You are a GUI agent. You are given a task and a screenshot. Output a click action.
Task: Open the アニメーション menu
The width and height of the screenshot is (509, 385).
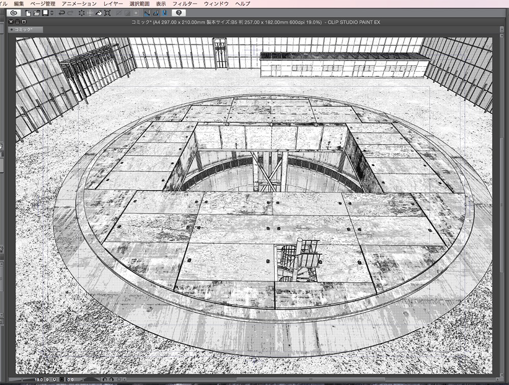(x=79, y=4)
